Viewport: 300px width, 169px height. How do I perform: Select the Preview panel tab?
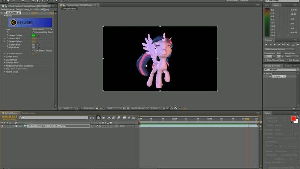tap(268, 40)
